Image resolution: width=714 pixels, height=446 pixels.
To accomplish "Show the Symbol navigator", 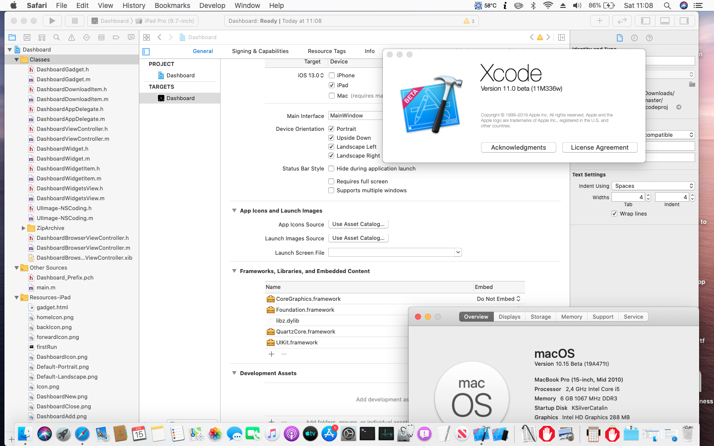I will click(x=42, y=37).
